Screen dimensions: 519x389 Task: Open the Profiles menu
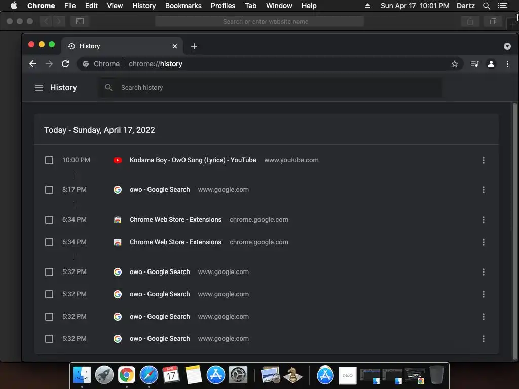(223, 6)
